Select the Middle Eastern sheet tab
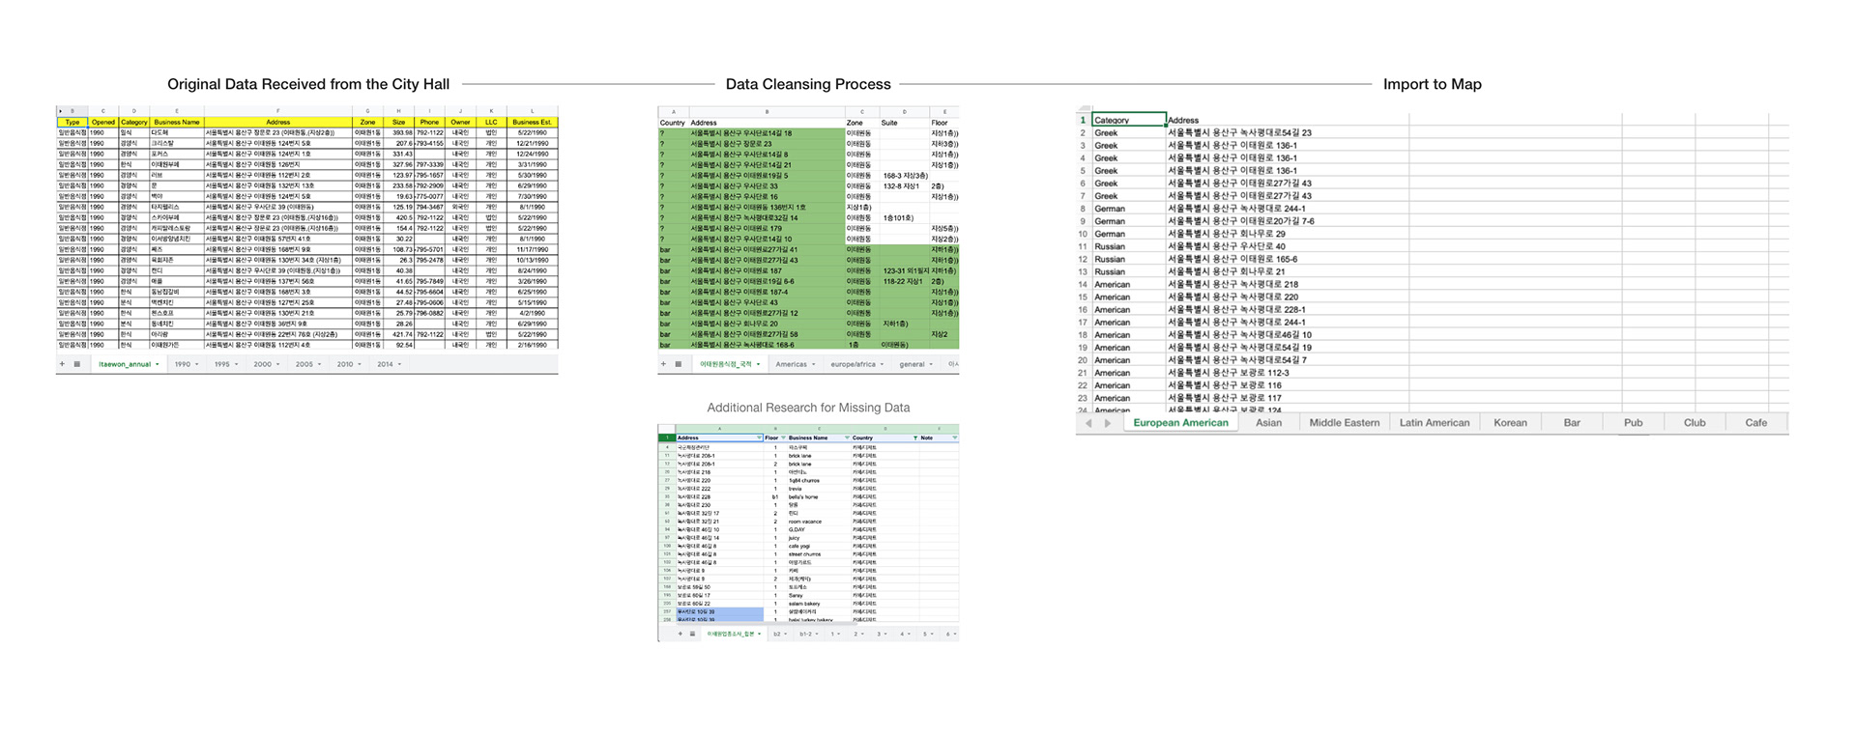 (1344, 423)
